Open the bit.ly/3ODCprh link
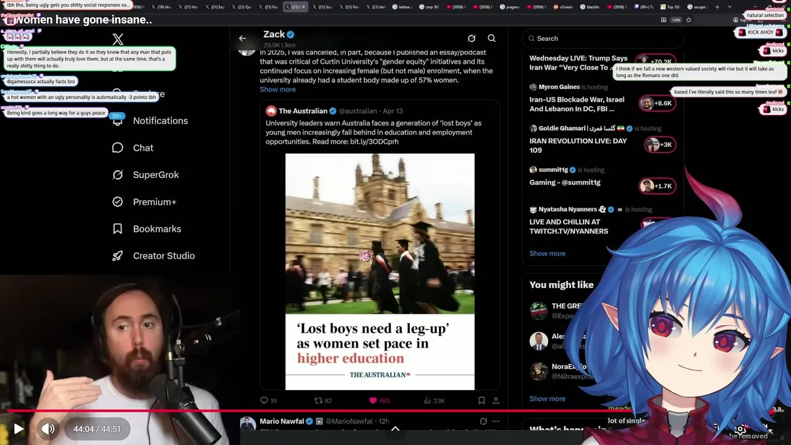Image resolution: width=791 pixels, height=445 pixels. (374, 142)
